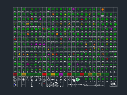Pick the red star-shaped plant symbol

[x=82, y=19]
